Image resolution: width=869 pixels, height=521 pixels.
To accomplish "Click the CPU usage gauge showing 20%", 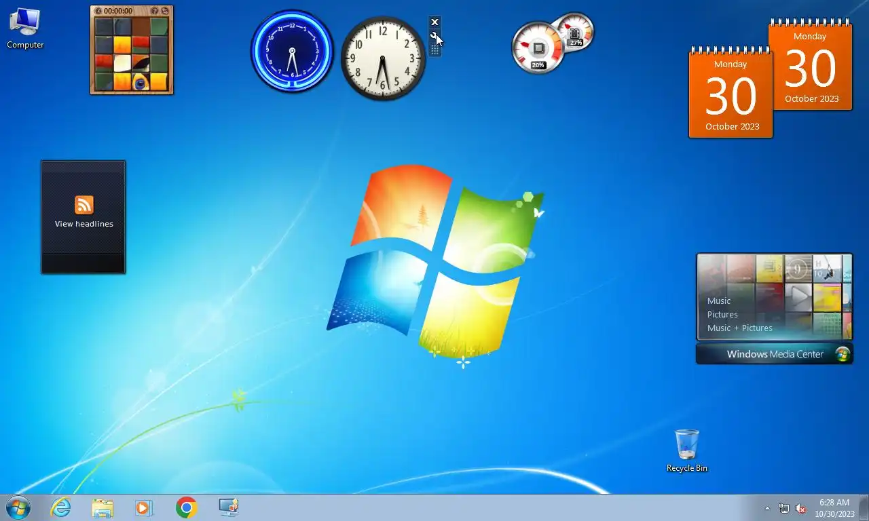I will (538, 47).
